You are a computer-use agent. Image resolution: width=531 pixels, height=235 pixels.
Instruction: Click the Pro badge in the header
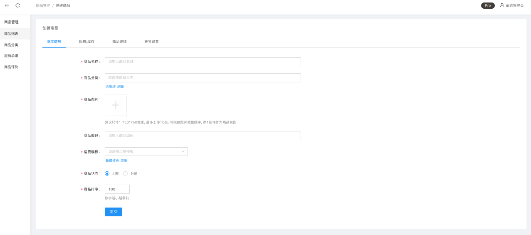pos(488,5)
